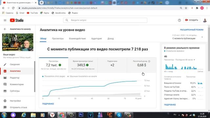The height and width of the screenshot is (118, 210).
Task: Click the Страницы канала traffic row
Action: click(183, 95)
